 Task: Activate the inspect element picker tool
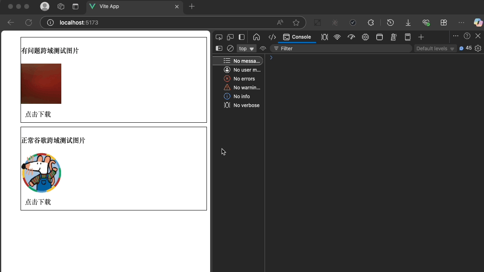pyautogui.click(x=219, y=37)
